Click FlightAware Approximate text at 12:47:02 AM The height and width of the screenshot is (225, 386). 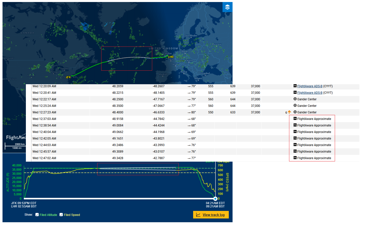(x=314, y=158)
